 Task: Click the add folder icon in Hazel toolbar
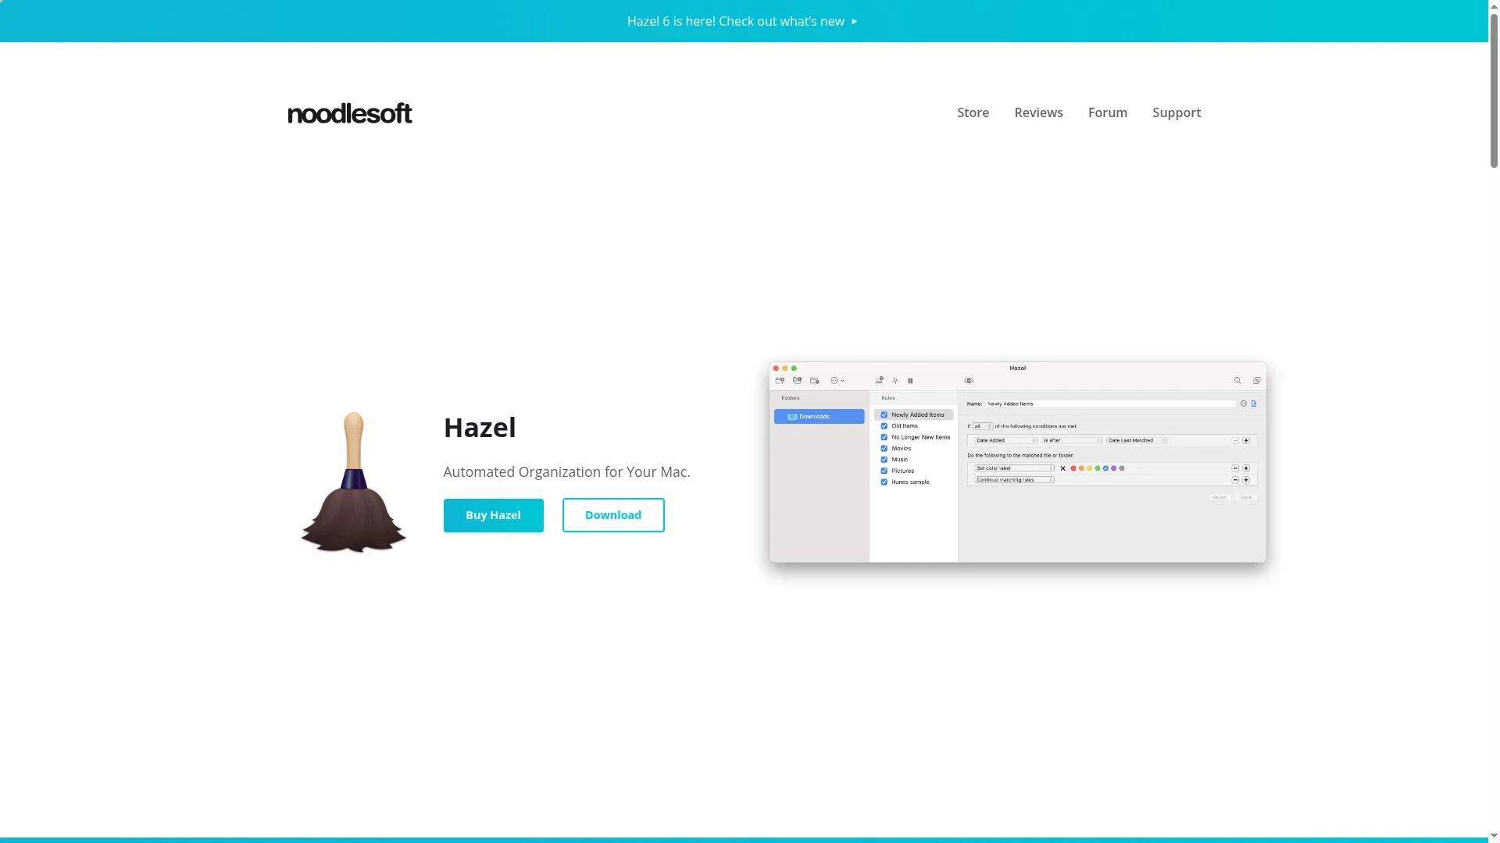pos(780,380)
